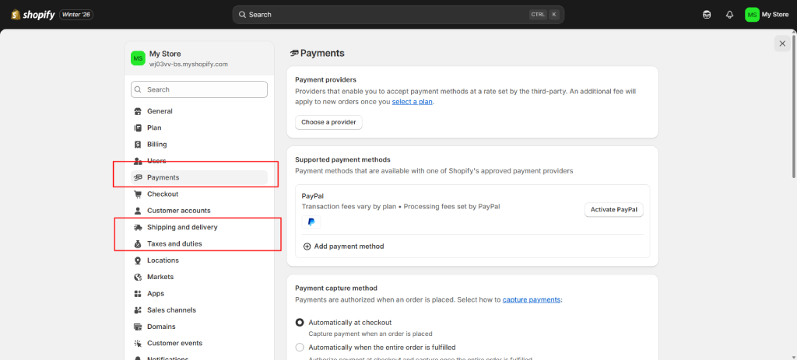Click the Payments card icon in sidebar

(137, 178)
